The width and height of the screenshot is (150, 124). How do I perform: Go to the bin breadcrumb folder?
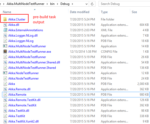click(x=52, y=4)
